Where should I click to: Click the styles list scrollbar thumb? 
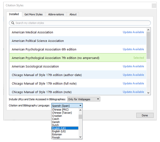(148, 45)
